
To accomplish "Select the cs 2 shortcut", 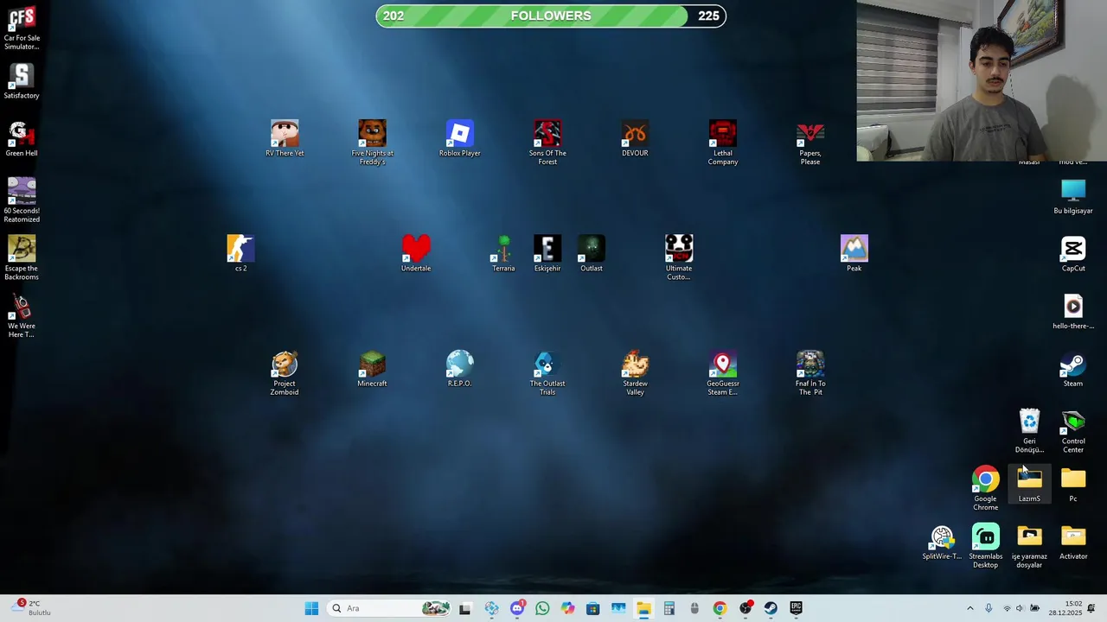I will coord(240,254).
